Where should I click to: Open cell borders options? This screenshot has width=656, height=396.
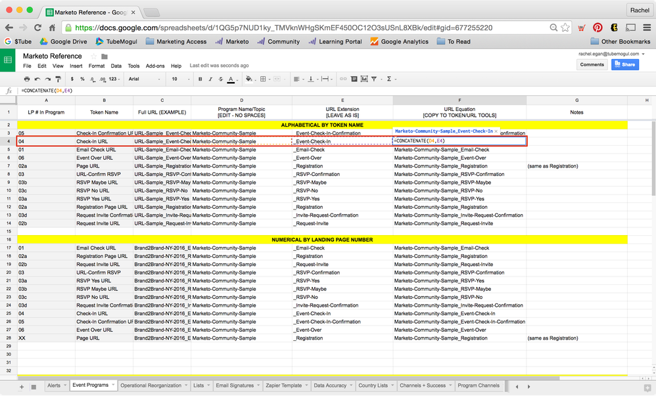tap(265, 79)
